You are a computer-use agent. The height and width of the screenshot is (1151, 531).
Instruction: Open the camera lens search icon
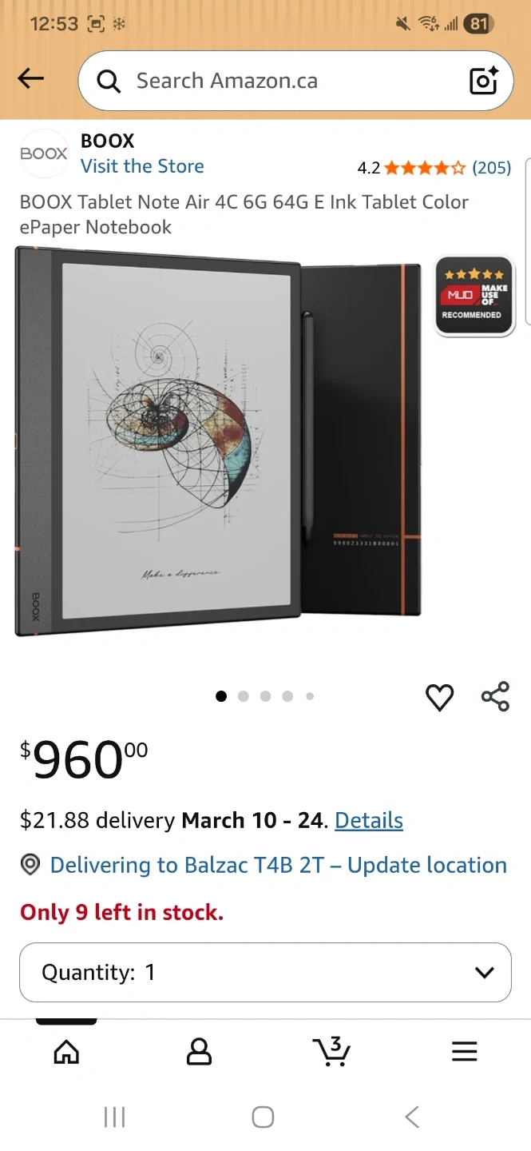tap(483, 80)
